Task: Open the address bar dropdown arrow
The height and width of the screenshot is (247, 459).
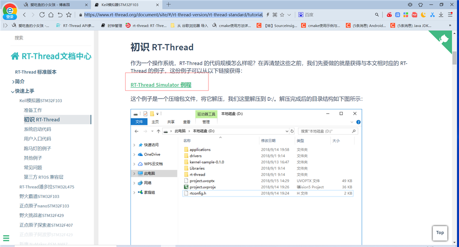Action: (x=289, y=15)
